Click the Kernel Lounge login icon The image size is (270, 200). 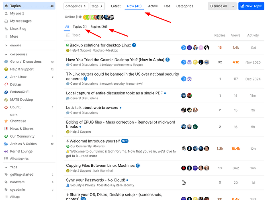pos(6,152)
